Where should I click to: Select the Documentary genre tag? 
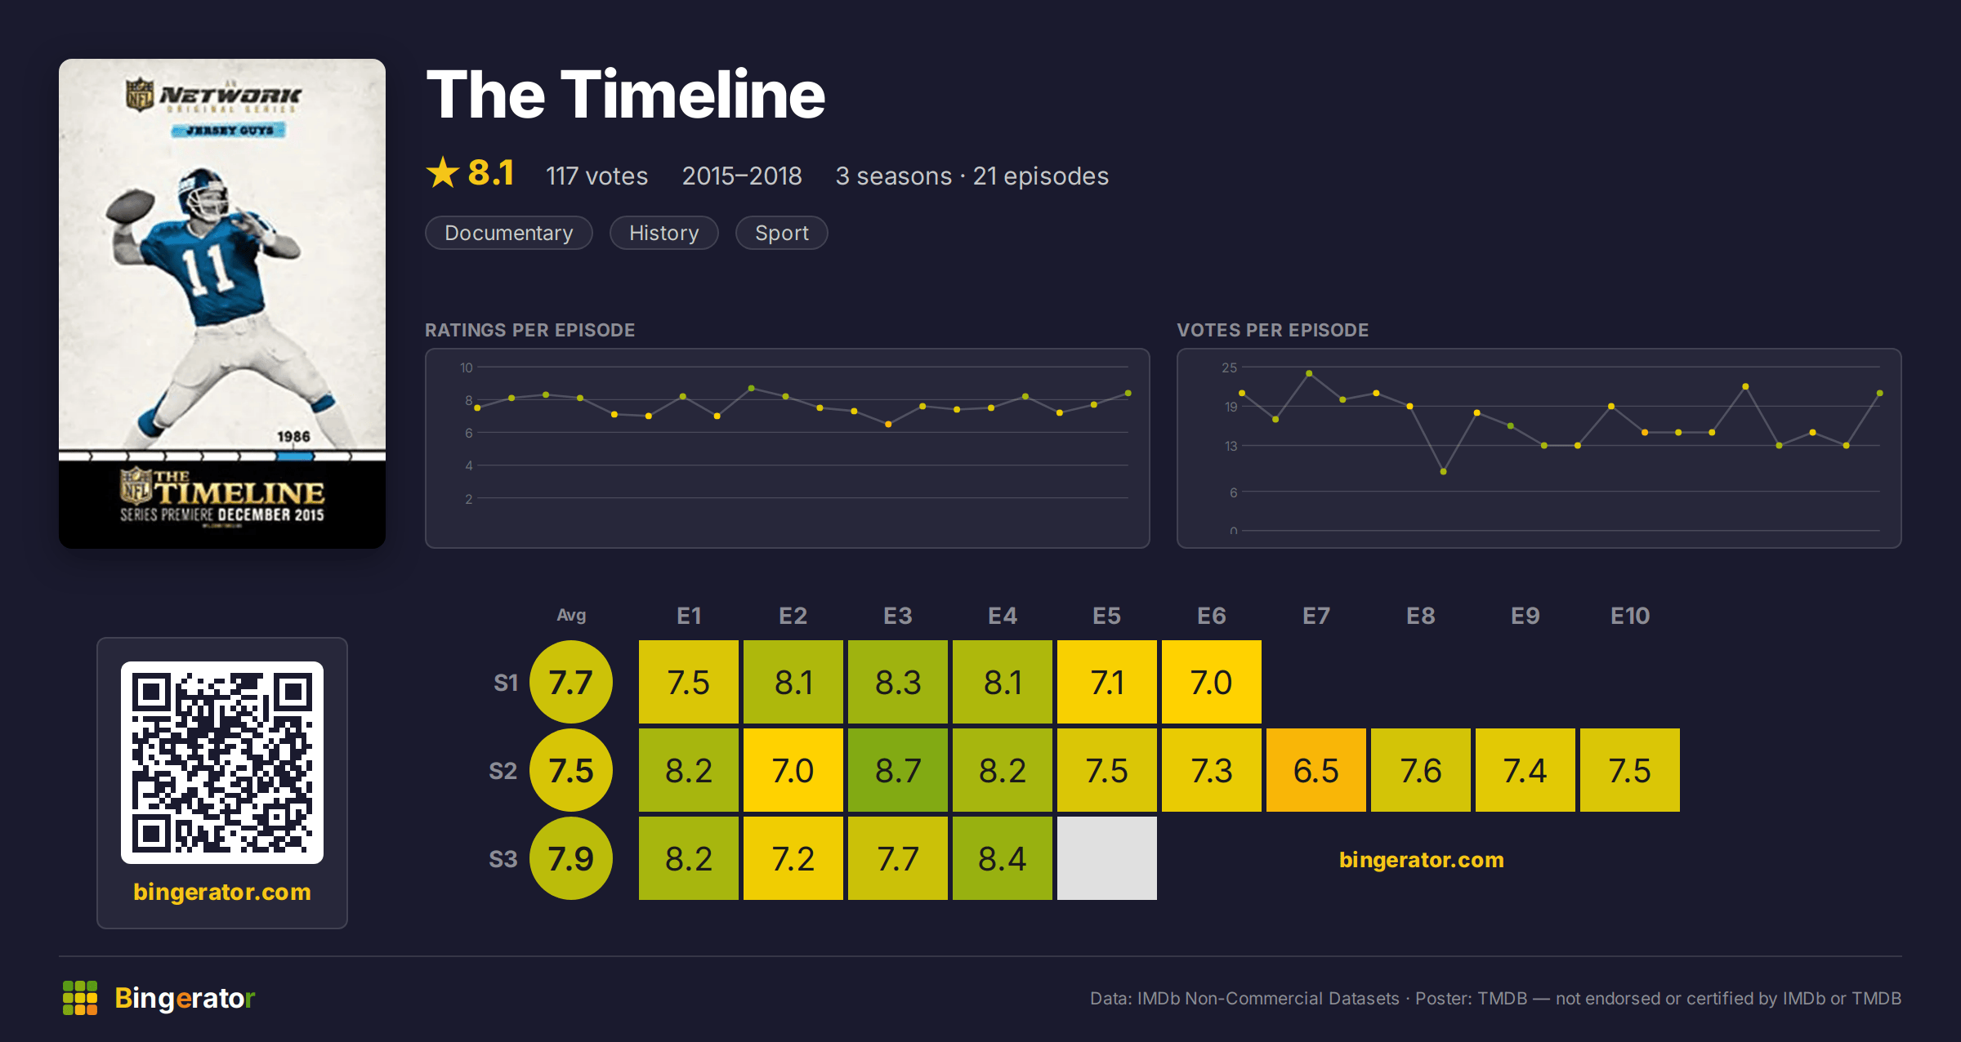click(509, 233)
